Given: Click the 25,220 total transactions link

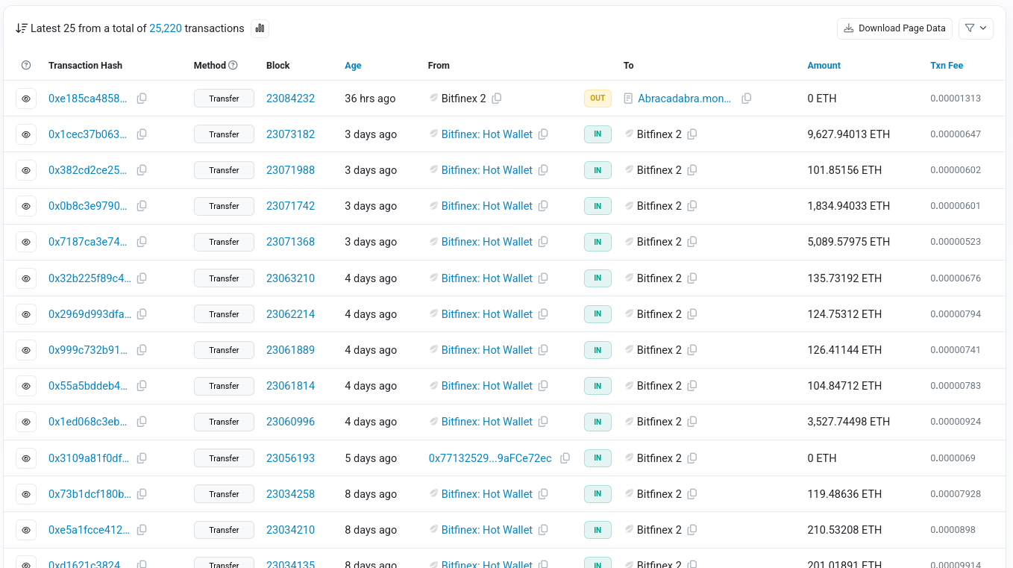Looking at the screenshot, I should pos(166,28).
